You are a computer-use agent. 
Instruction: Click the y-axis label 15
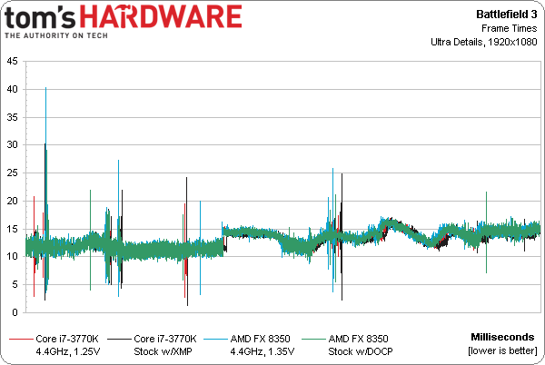(x=12, y=229)
